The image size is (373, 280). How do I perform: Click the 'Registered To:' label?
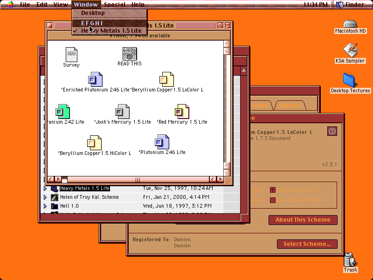point(152,239)
